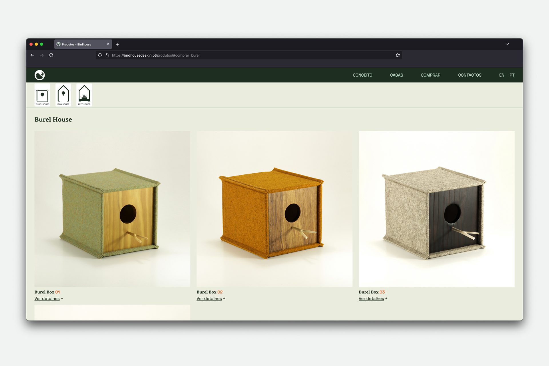Open the COMPRAR menu item

point(430,75)
